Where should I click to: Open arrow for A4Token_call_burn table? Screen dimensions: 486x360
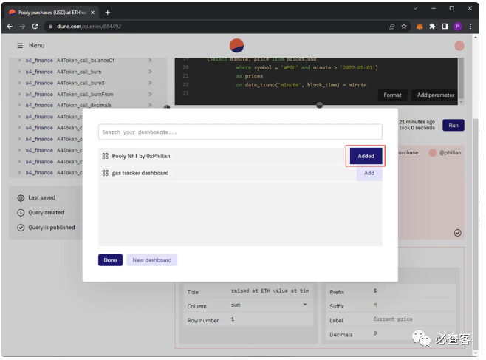pos(150,72)
